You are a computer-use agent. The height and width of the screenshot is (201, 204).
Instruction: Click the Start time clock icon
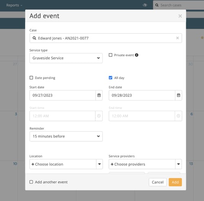[99, 116]
